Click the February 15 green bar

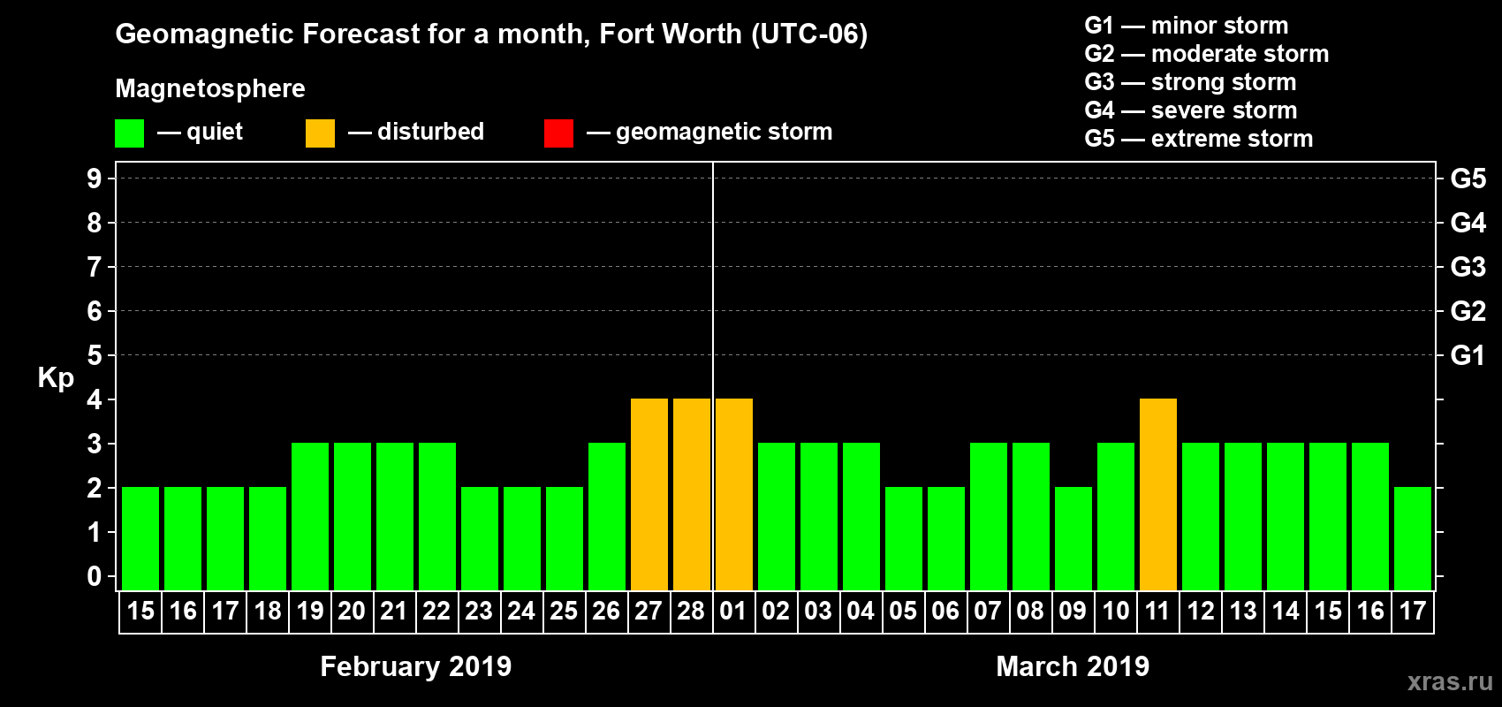click(140, 538)
